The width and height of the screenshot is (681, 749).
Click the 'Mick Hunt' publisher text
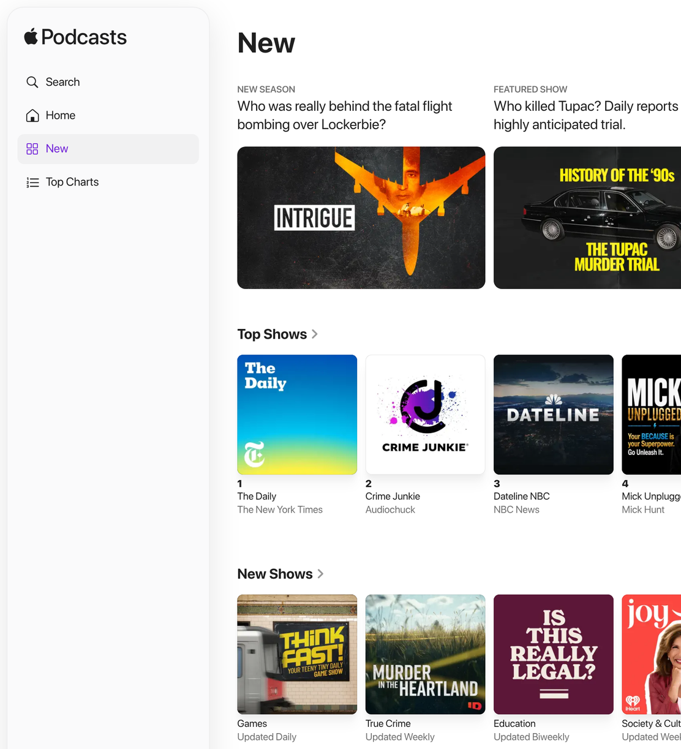[x=643, y=510]
